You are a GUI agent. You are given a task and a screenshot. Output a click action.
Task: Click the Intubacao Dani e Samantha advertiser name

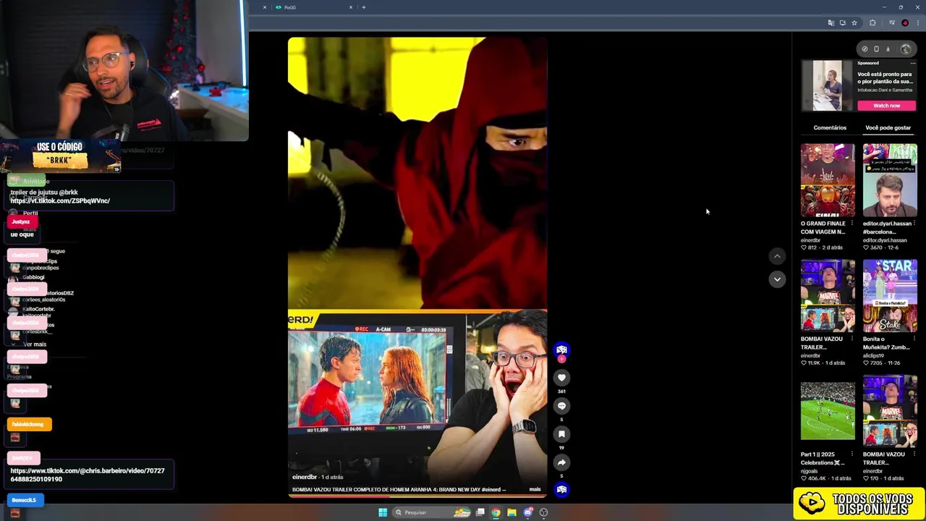[x=885, y=90]
